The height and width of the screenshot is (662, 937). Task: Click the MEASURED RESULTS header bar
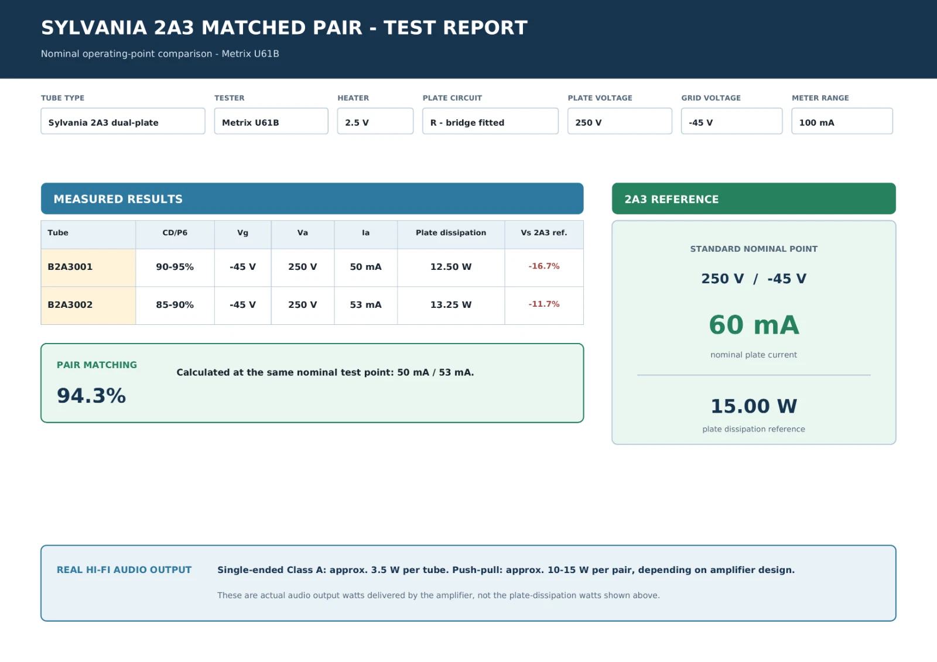pyautogui.click(x=312, y=198)
